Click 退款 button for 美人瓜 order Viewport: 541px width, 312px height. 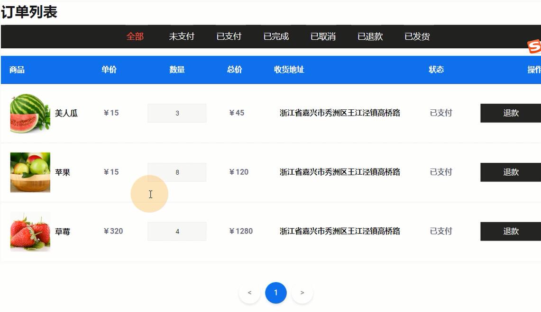click(x=511, y=113)
